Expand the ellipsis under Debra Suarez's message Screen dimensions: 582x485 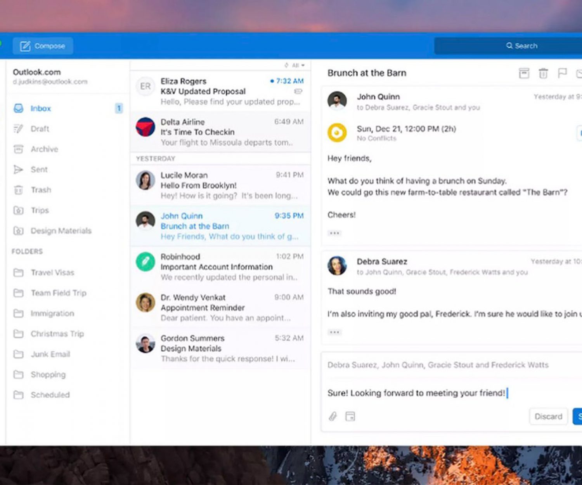[334, 332]
